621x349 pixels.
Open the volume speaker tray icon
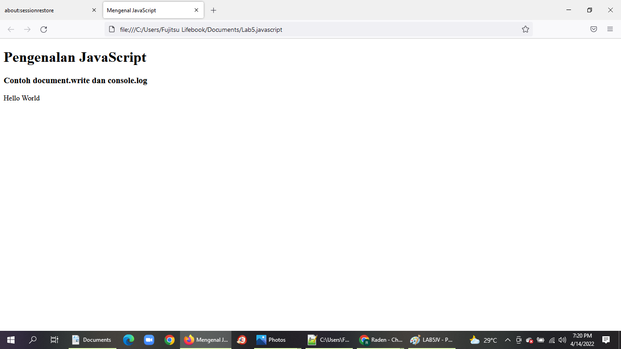[x=562, y=340]
